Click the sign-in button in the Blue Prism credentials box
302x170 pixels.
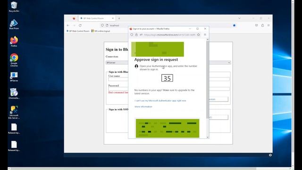tap(218, 99)
